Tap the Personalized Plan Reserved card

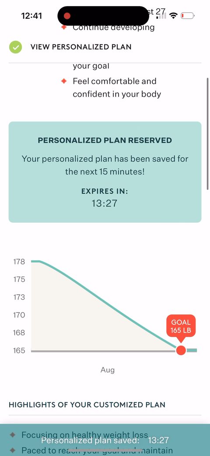coord(105,172)
